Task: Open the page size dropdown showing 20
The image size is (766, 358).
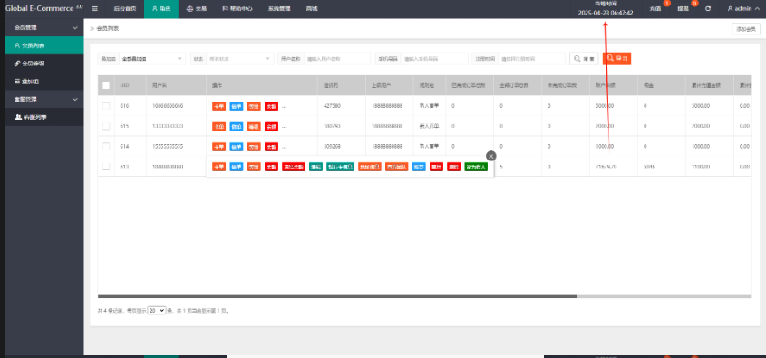Action: click(x=157, y=310)
